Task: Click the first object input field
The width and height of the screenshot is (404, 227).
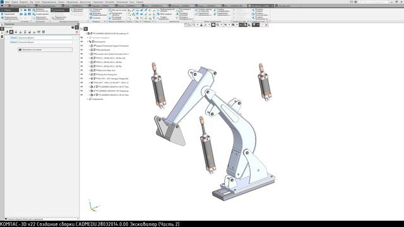Action: (45, 38)
